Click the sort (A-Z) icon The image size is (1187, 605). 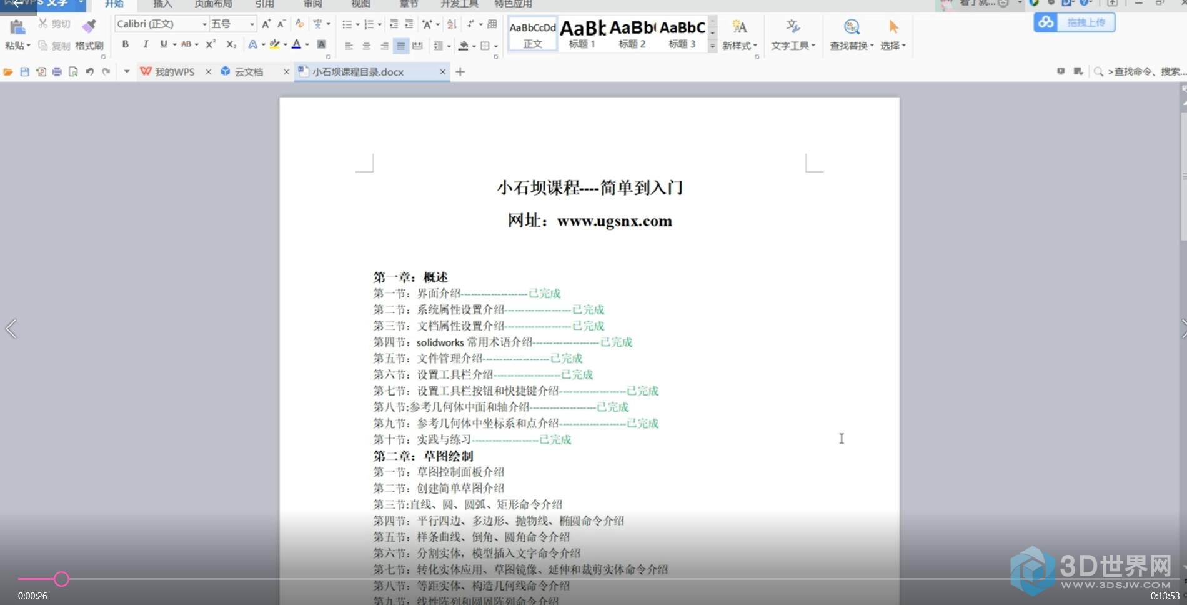(x=452, y=24)
